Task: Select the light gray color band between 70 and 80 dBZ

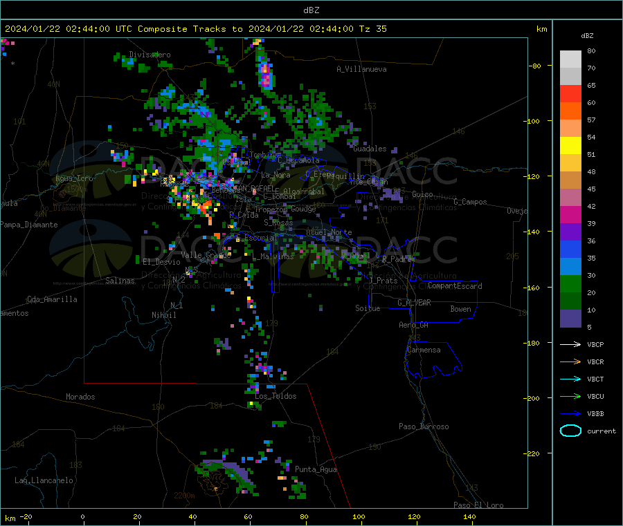Action: (x=570, y=59)
